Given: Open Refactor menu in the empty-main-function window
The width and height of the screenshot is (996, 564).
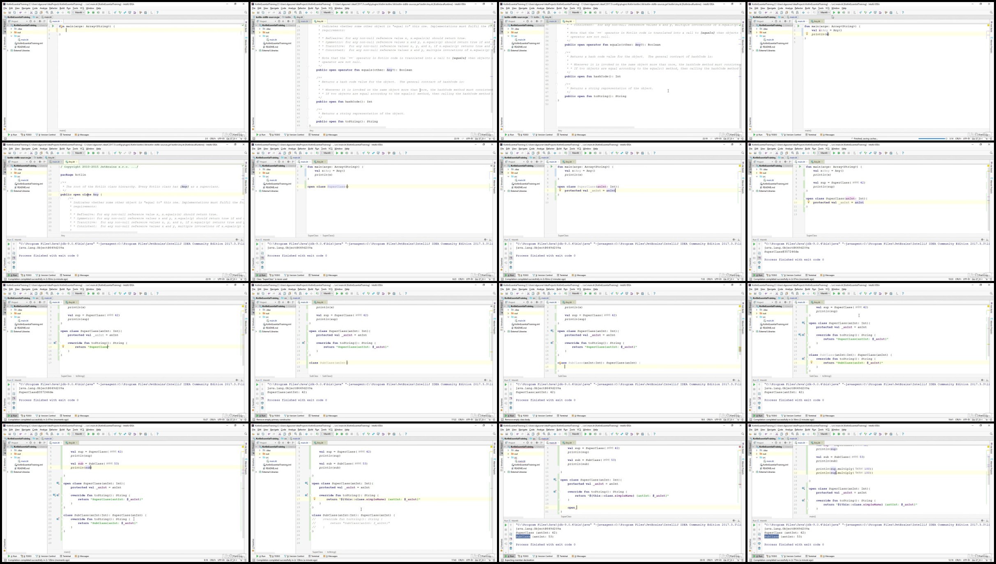Looking at the screenshot, I should click(x=53, y=8).
